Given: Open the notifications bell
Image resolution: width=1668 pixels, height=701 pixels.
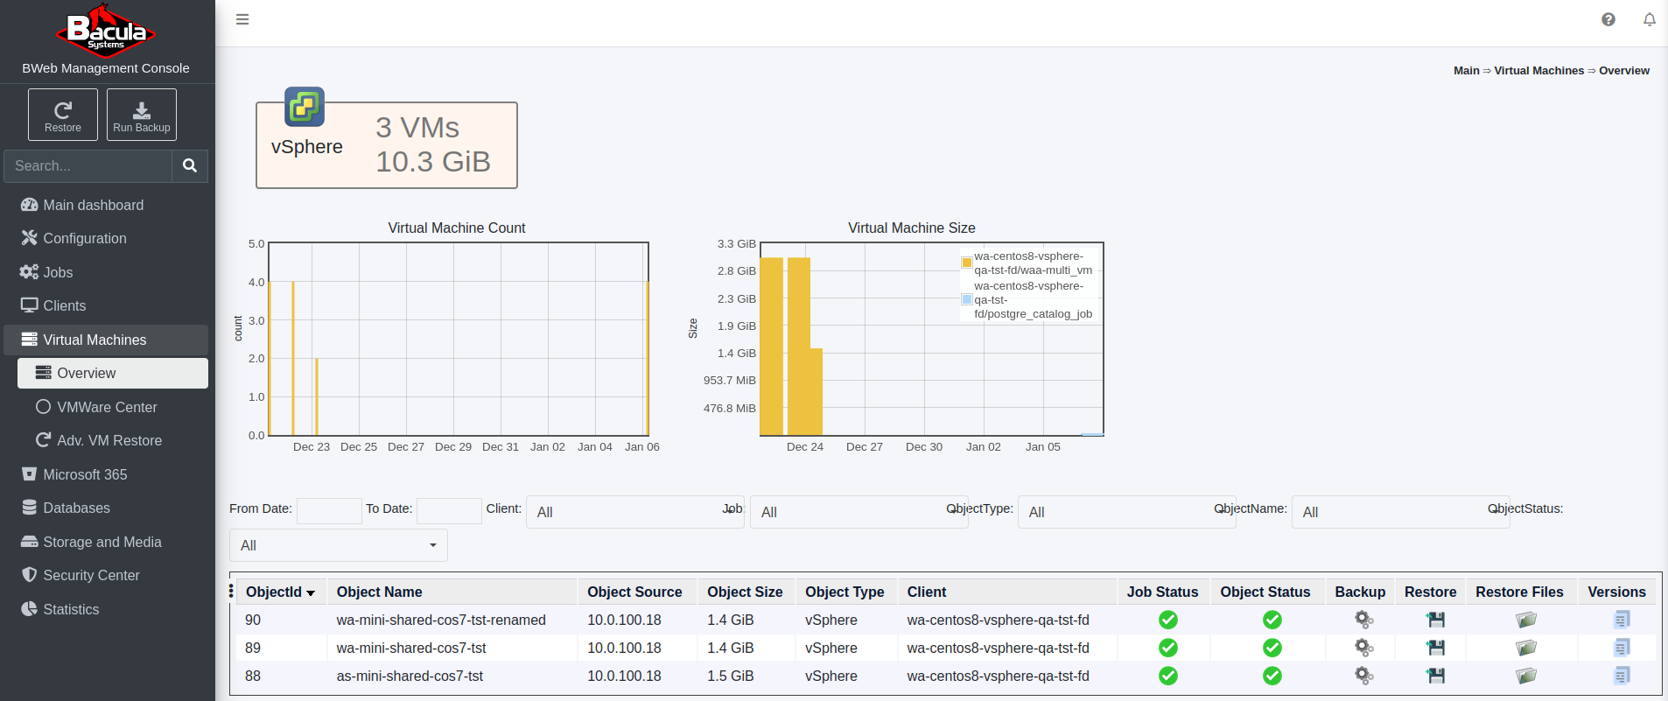Looking at the screenshot, I should [1650, 19].
